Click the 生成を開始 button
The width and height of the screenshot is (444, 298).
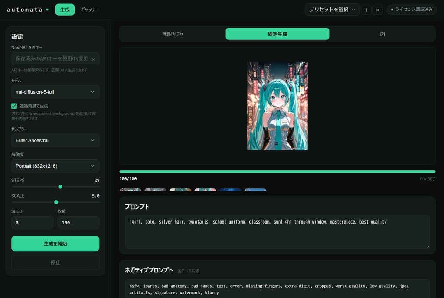(x=55, y=244)
